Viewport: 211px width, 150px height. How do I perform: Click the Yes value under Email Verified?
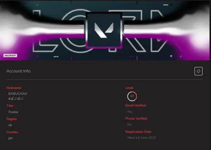click(130, 112)
